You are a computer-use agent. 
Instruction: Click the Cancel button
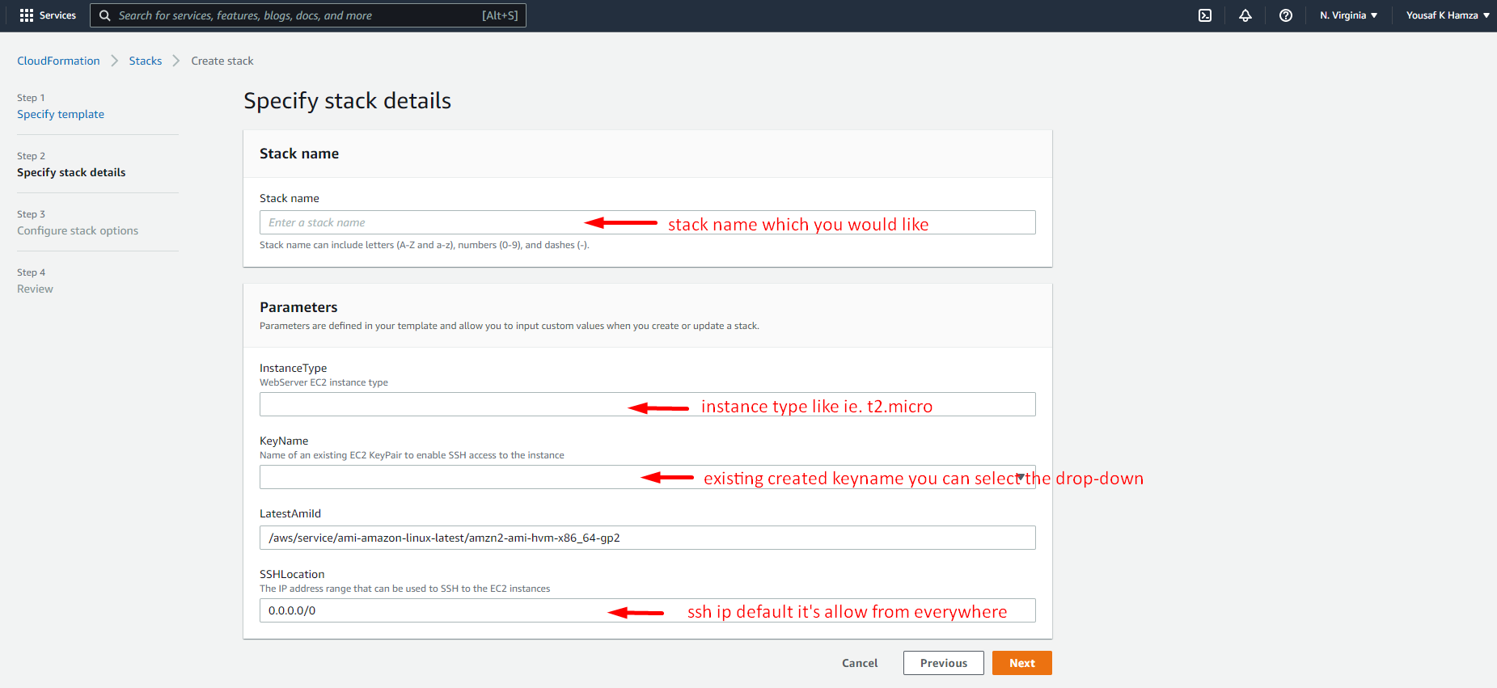(x=860, y=663)
